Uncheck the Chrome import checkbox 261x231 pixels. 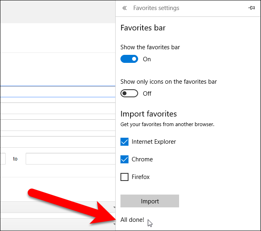point(124,159)
